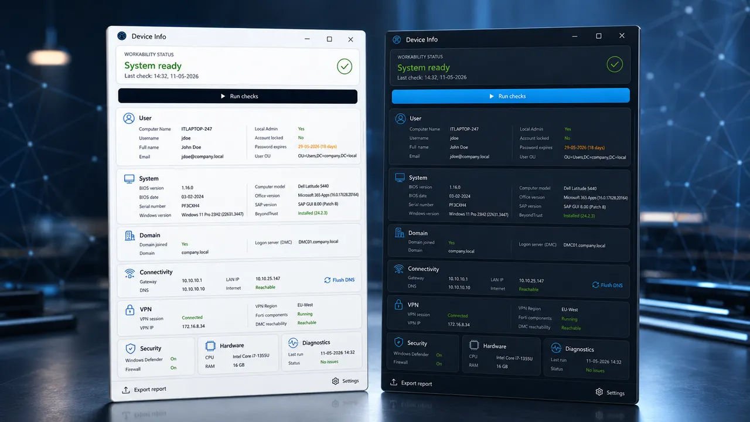Click the Hardware chip icon in light window
The width and height of the screenshot is (750, 422).
[210, 346]
